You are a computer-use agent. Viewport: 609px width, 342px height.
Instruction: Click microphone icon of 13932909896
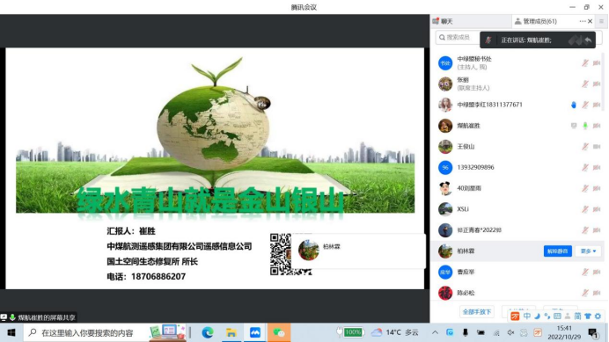coord(585,167)
